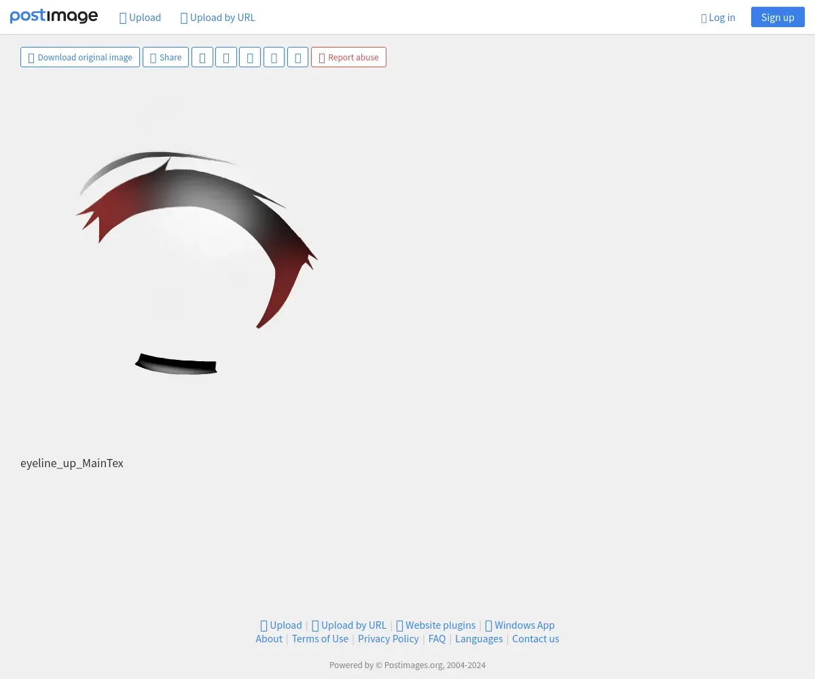This screenshot has width=815, height=679.
Task: Open the About link
Action: 269,638
